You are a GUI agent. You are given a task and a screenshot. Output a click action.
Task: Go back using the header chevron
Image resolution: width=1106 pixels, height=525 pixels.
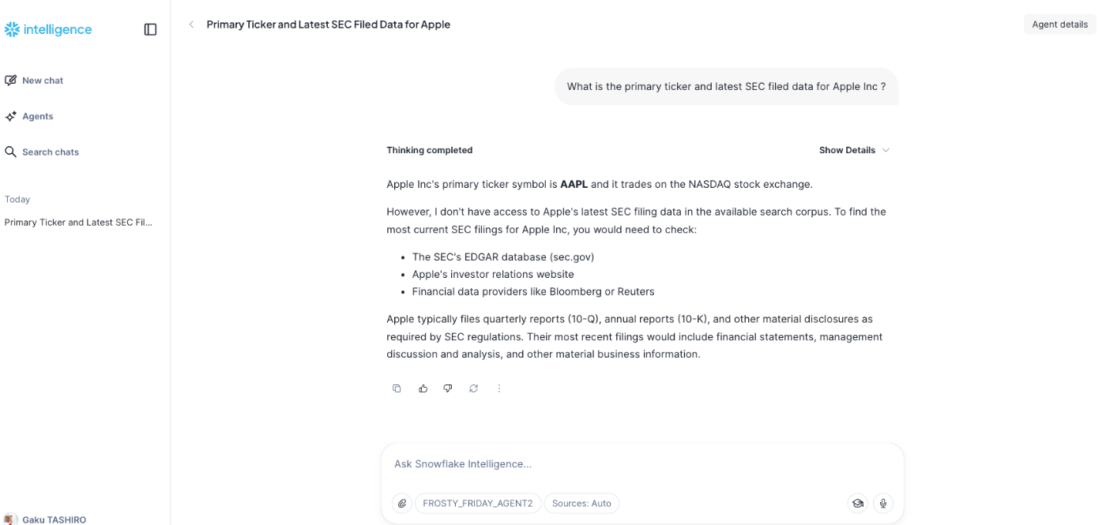191,24
